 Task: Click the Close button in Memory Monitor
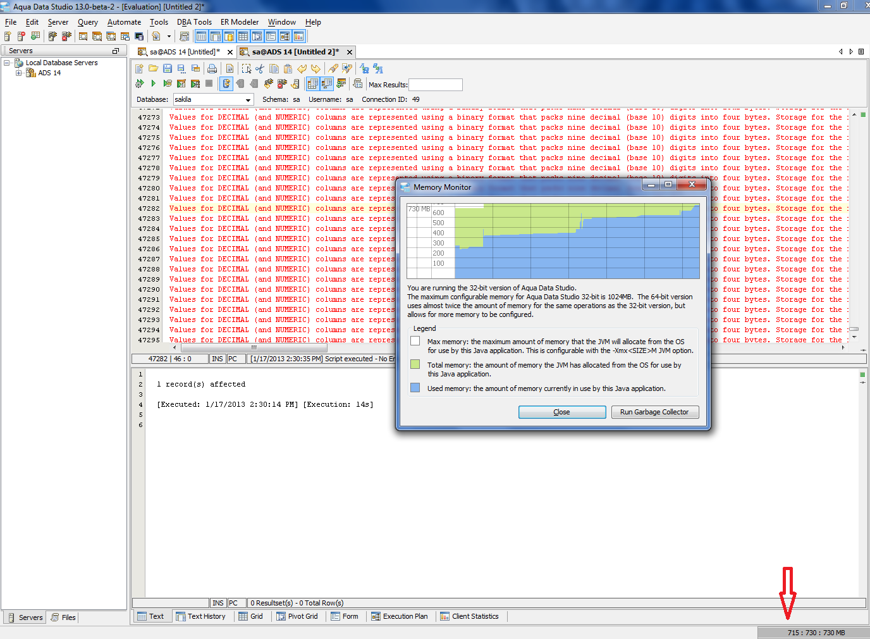562,412
